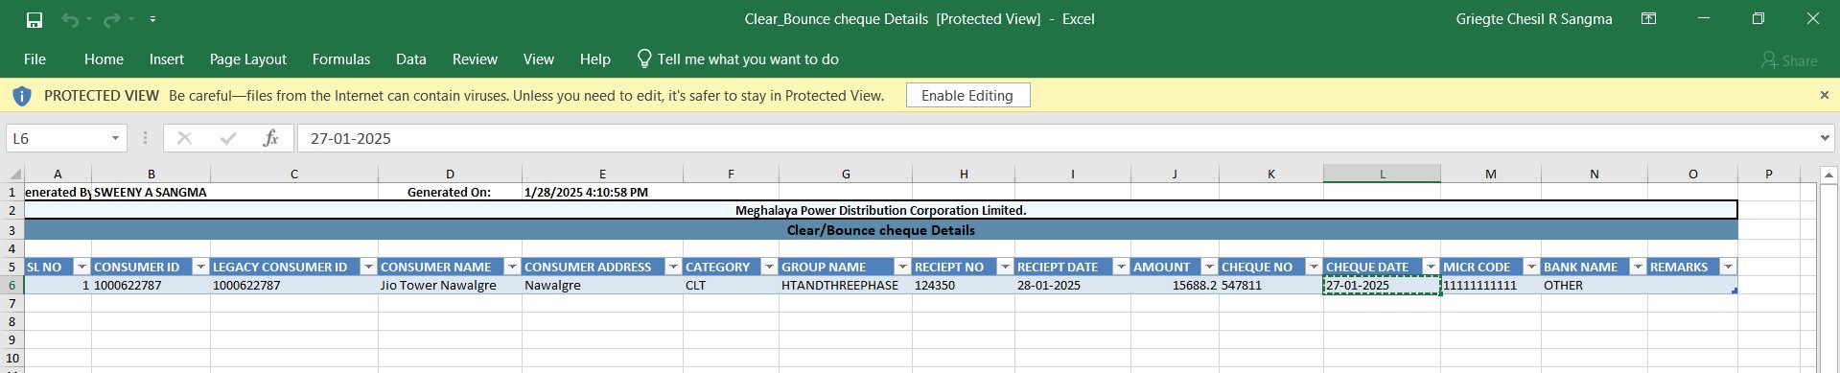Screen dimensions: 1840x373
Task: Click the Protected View shield icon
Action: point(22,96)
